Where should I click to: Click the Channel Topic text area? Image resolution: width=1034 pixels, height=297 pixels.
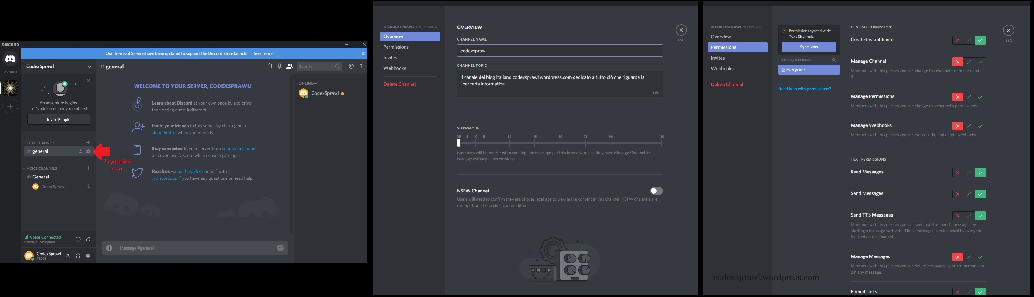pyautogui.click(x=559, y=84)
